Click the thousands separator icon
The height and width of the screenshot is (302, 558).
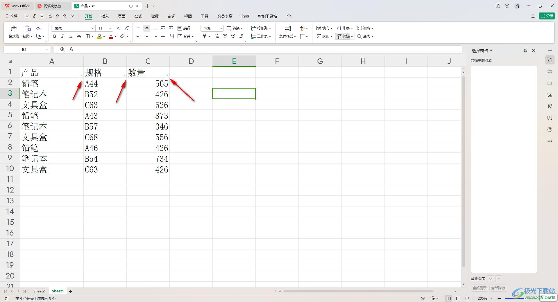click(225, 36)
